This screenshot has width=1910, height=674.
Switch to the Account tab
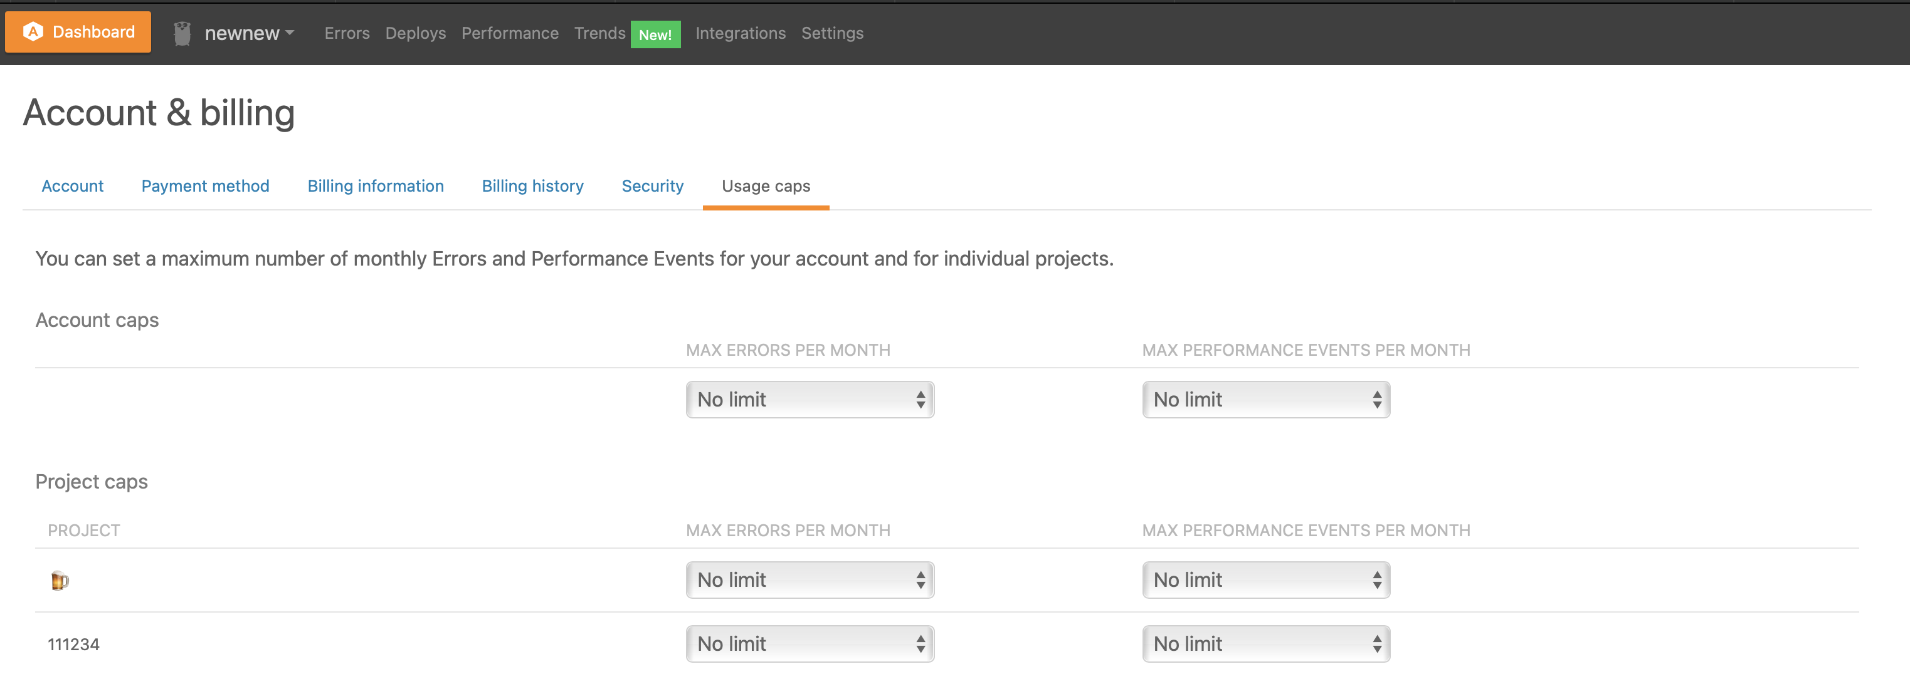(73, 186)
